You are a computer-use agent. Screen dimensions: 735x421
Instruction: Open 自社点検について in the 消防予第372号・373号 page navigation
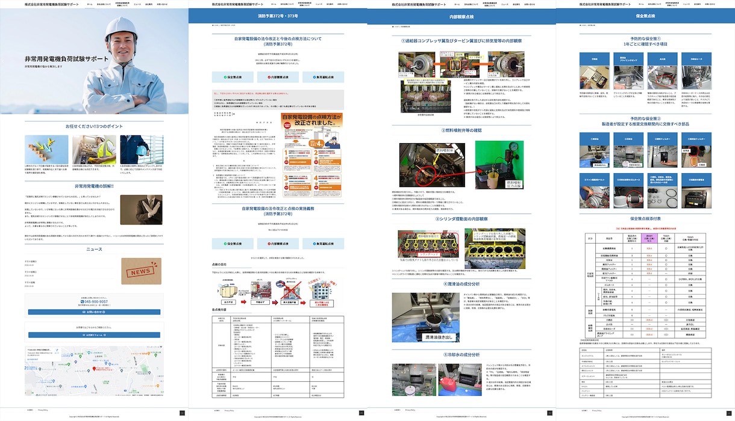286,4
